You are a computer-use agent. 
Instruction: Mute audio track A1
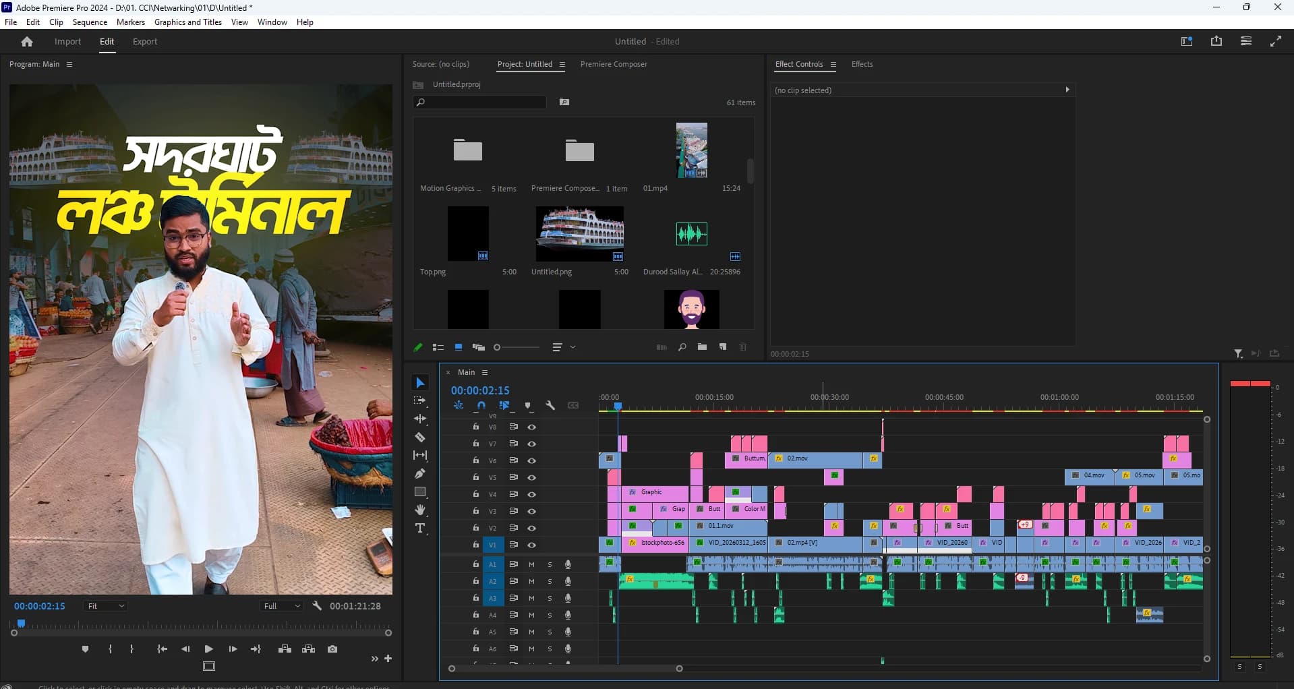[x=531, y=564]
